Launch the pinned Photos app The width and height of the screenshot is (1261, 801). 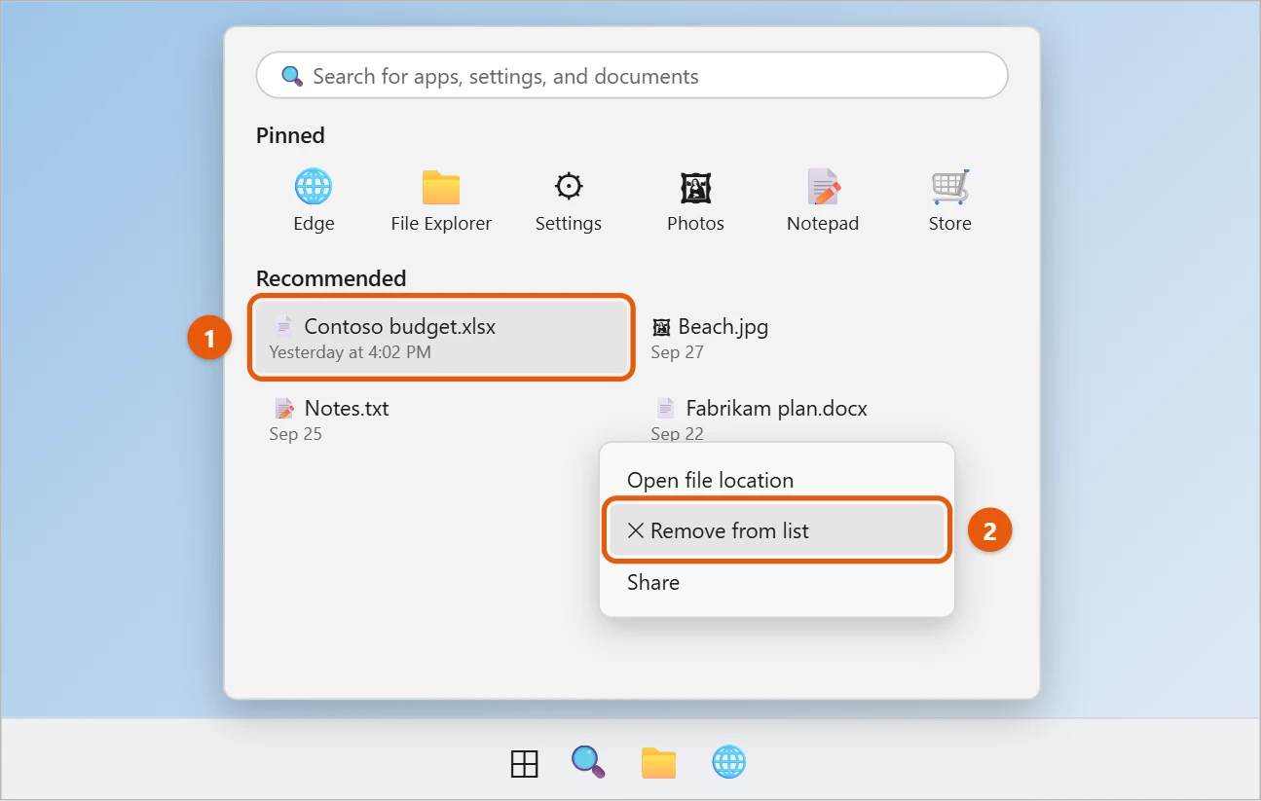click(x=695, y=200)
